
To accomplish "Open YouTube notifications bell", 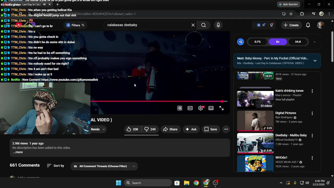I will point(308,25).
